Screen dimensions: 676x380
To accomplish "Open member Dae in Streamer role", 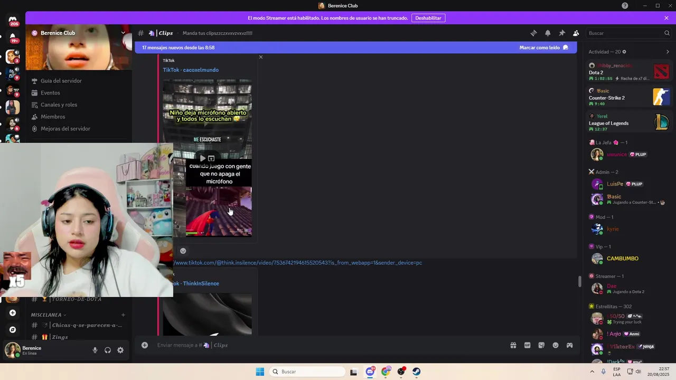I will 629,288.
